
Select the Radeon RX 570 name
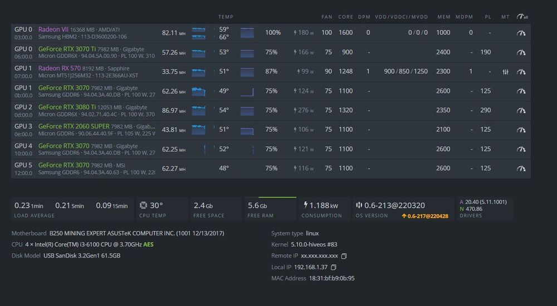point(60,68)
